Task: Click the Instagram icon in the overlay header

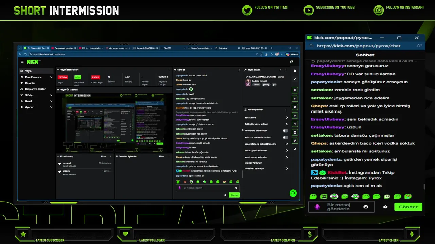Action: point(379,10)
